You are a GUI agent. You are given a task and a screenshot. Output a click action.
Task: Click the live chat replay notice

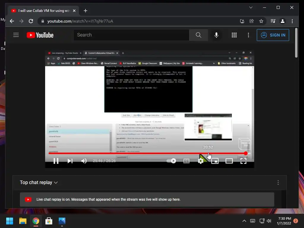[x=147, y=199]
